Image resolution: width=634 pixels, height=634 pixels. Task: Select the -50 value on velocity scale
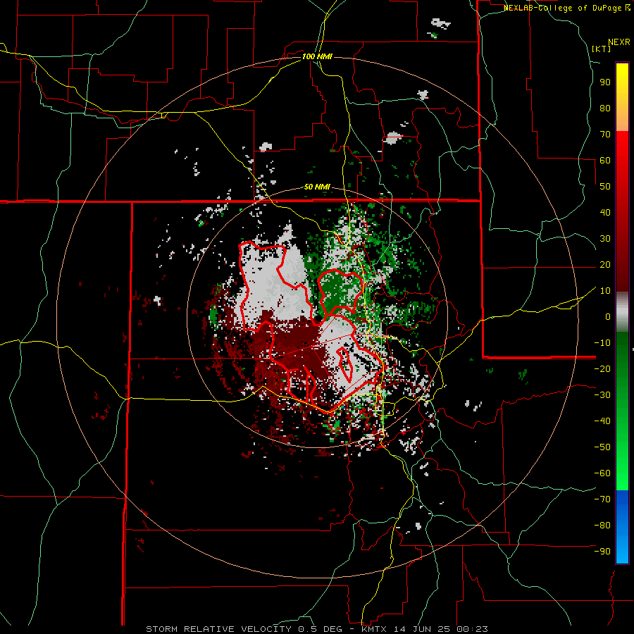[x=602, y=447]
